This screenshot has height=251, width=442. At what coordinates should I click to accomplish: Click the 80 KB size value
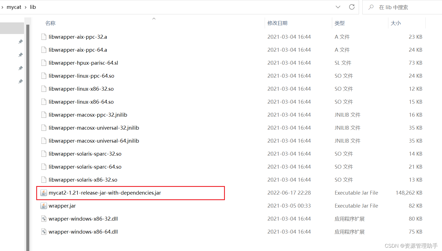[x=415, y=219]
